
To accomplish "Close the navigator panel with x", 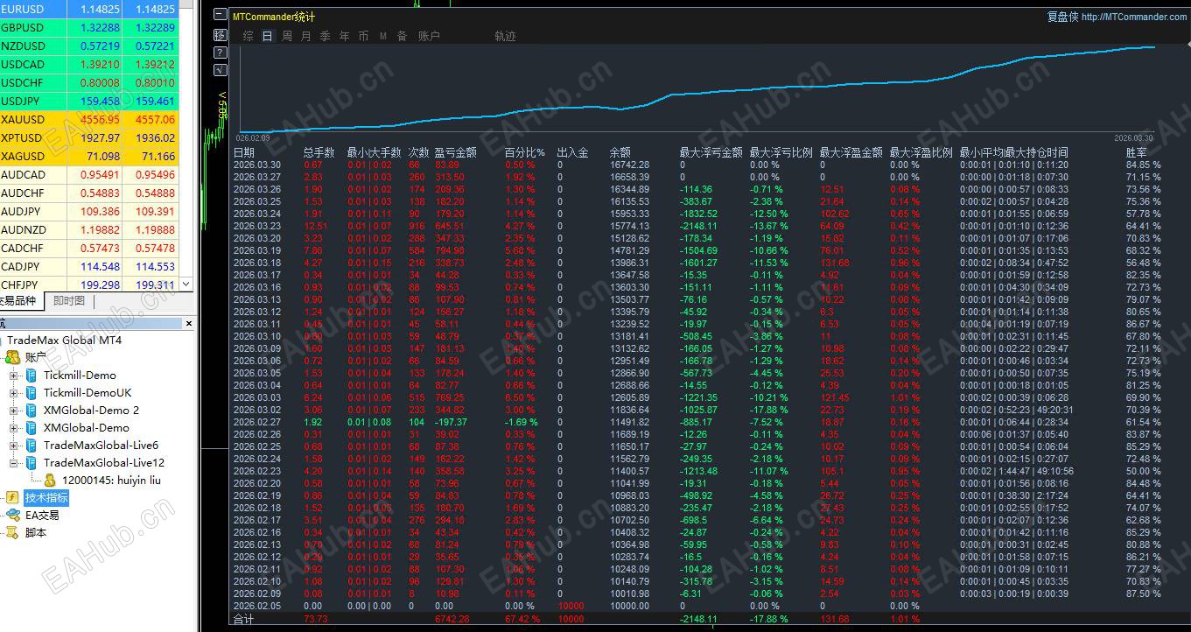I will coord(189,324).
